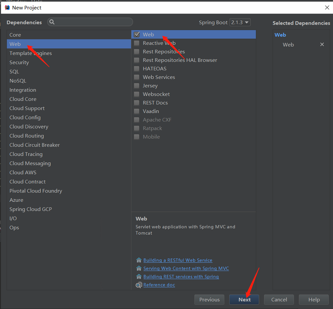Cancel the New Project dialog
This screenshot has width=333, height=309.
click(279, 300)
